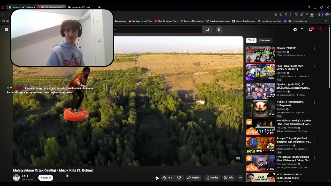The image size is (331, 186).
Task: Open the Opera AI sidebar button
Action: [328, 14]
